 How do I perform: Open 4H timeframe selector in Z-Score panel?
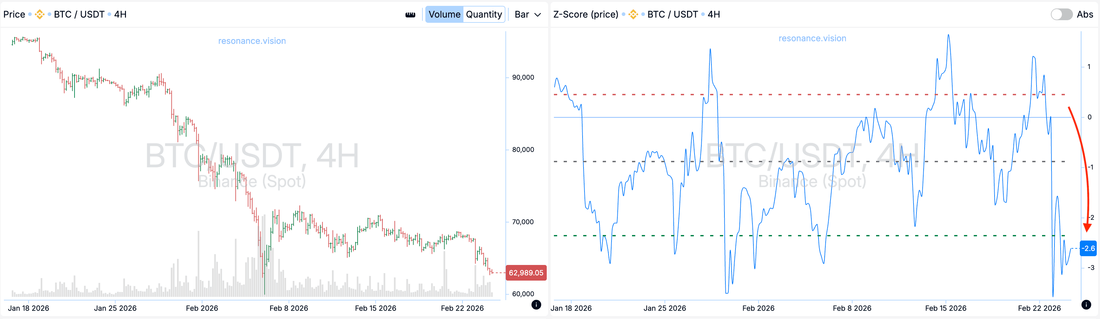(714, 15)
